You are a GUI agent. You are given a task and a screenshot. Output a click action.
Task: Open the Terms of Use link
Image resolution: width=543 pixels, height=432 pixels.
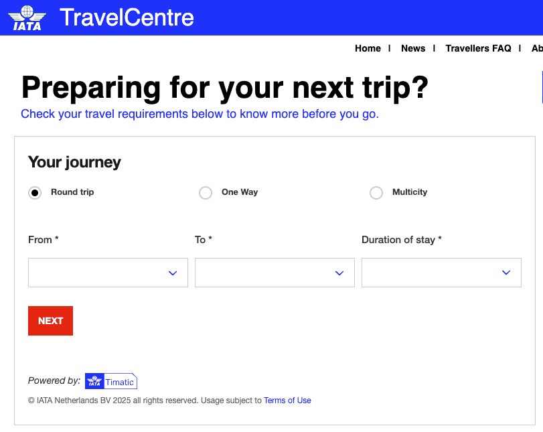(x=287, y=401)
